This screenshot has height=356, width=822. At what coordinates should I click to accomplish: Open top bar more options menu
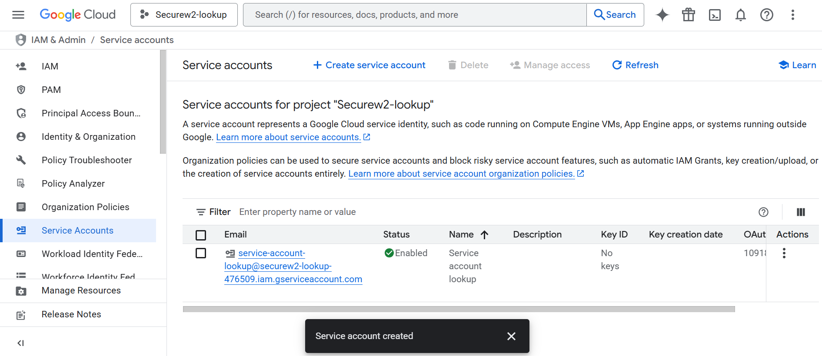point(792,15)
